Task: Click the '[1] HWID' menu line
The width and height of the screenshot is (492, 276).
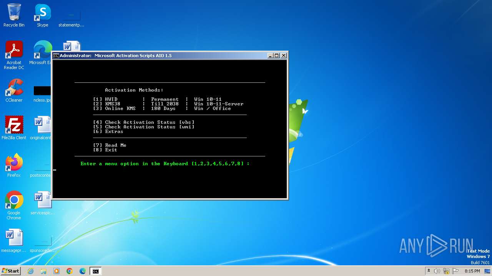Action: coord(157,99)
